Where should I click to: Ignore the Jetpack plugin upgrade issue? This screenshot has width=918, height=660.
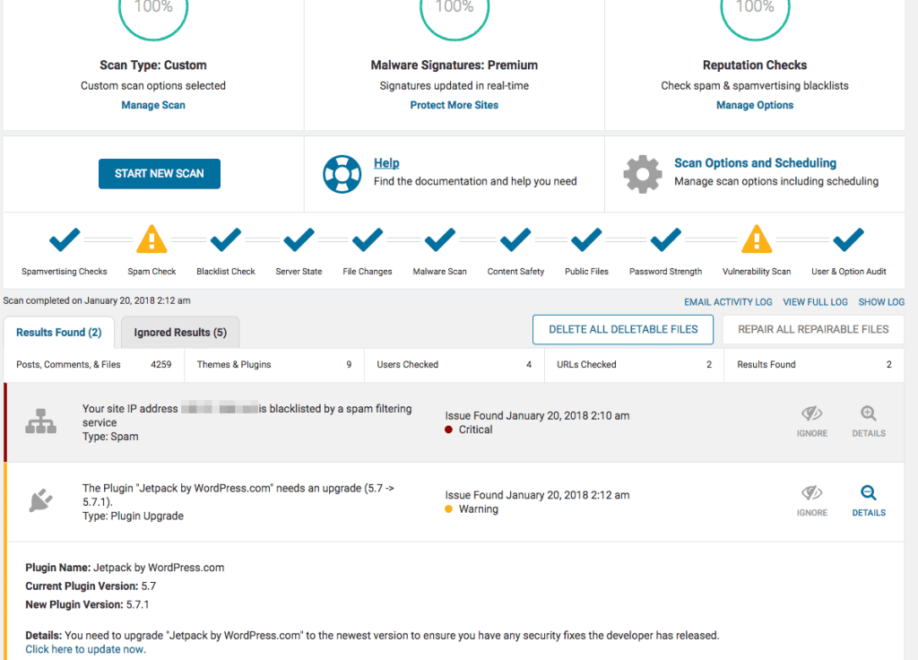812,501
